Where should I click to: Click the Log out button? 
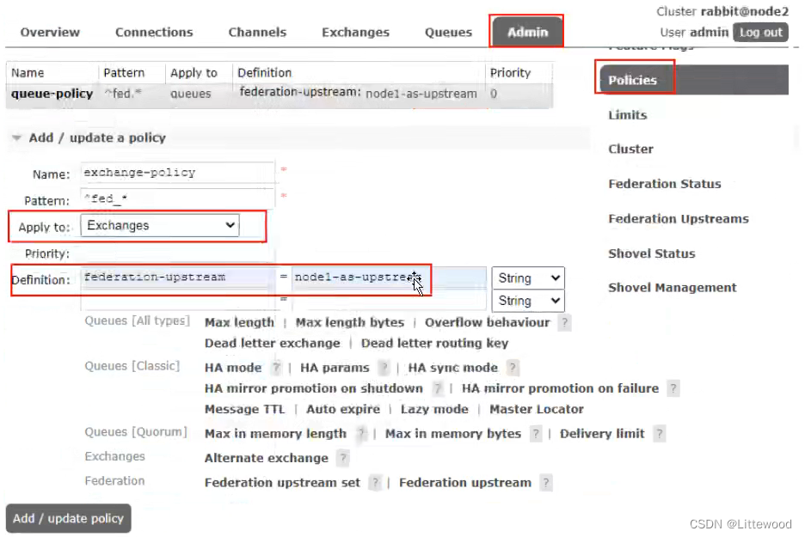760,33
